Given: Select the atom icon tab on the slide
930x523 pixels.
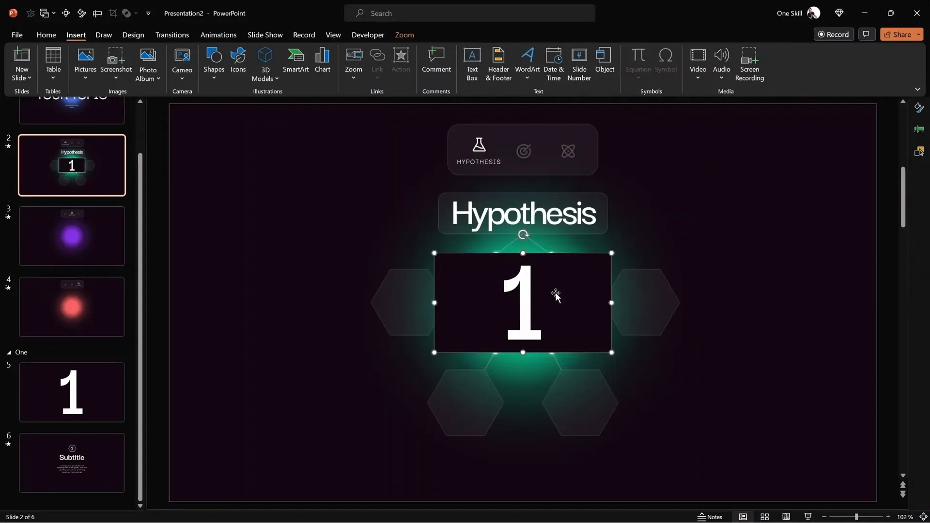Looking at the screenshot, I should pos(568,152).
